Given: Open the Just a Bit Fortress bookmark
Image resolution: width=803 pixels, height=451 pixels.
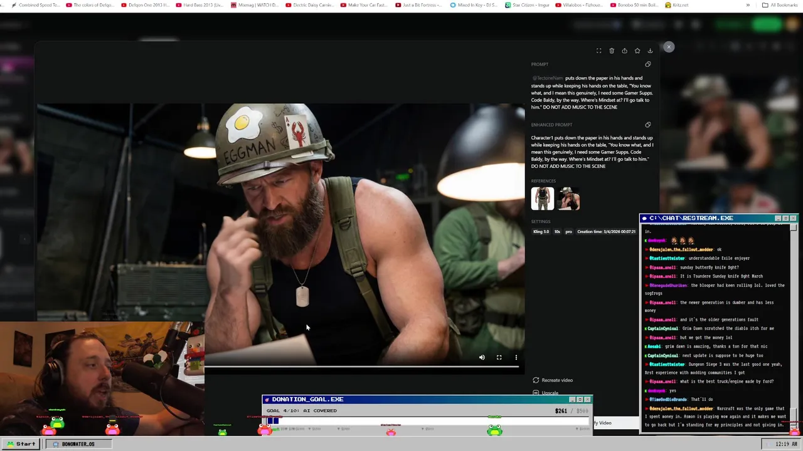Looking at the screenshot, I should [419, 5].
